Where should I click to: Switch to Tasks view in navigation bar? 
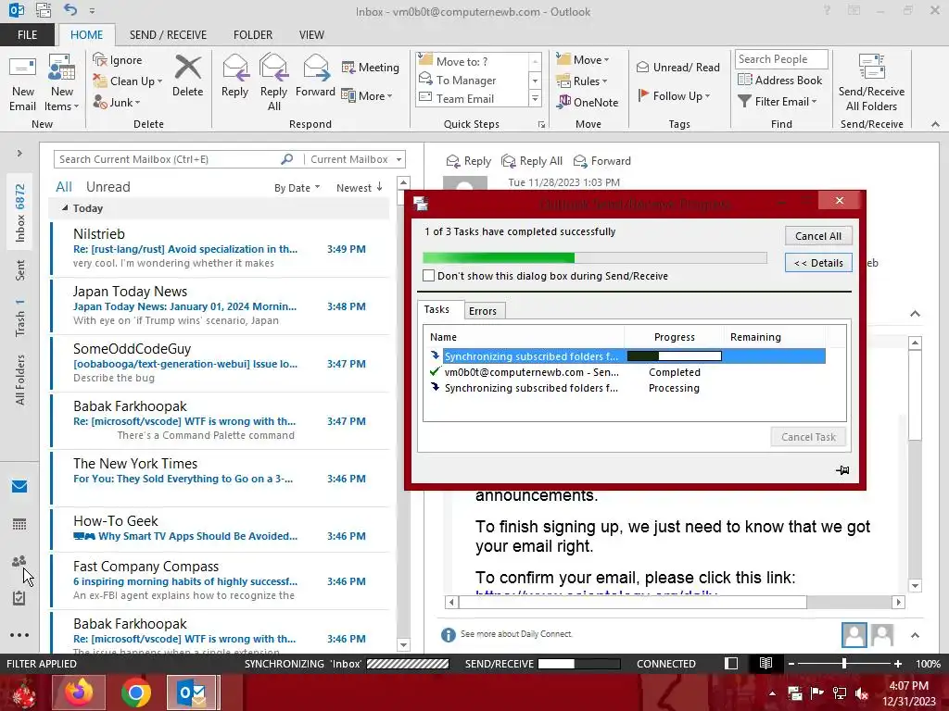(x=19, y=598)
